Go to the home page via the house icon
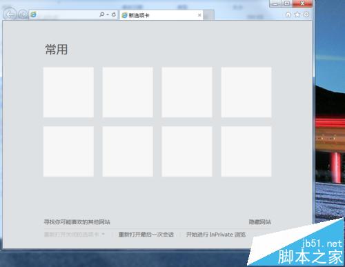Screen dimensions: 345x267 (288, 14)
